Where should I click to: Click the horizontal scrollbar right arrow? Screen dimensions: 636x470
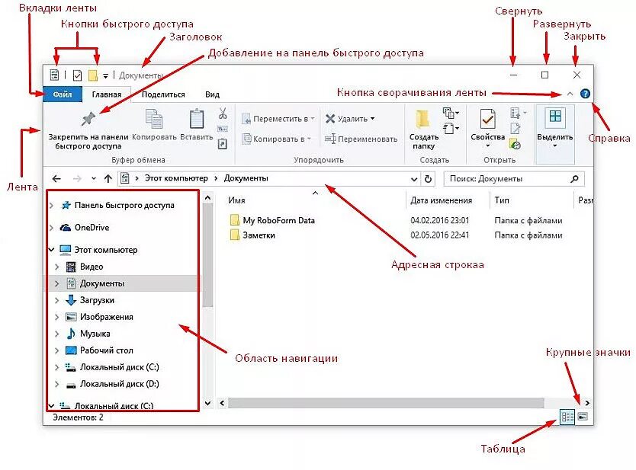click(x=587, y=403)
